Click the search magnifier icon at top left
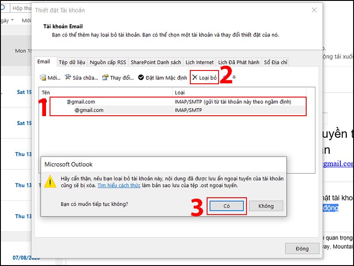Viewport: 354px width, 266px height. pos(3,8)
